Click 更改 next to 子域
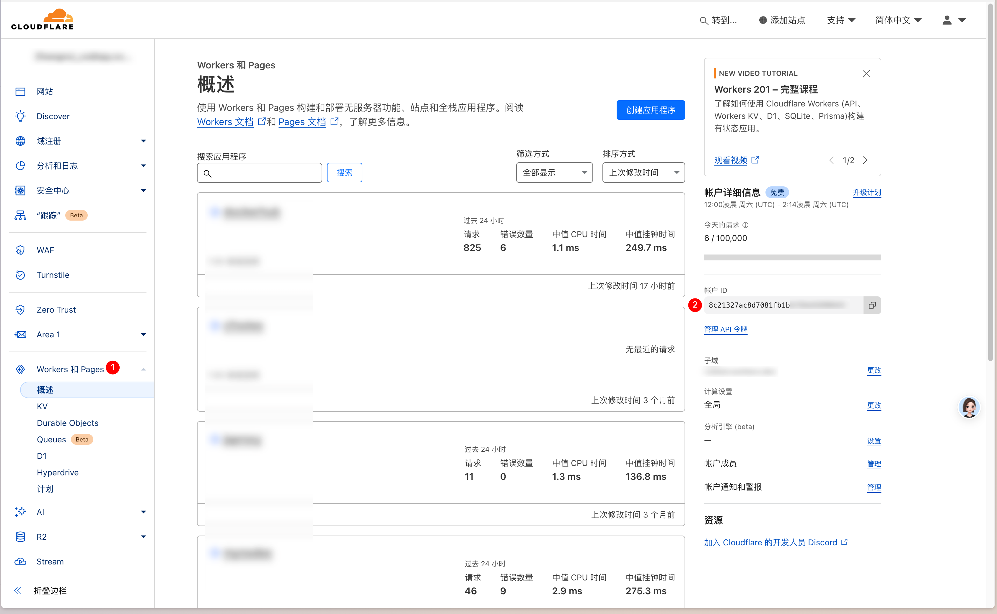The width and height of the screenshot is (997, 614). pyautogui.click(x=874, y=370)
